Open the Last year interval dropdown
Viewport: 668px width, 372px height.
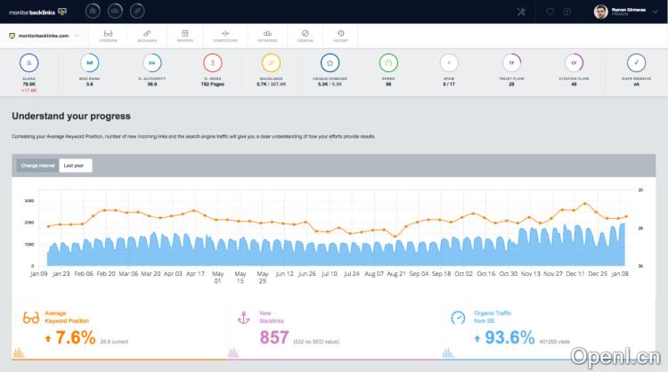click(76, 166)
